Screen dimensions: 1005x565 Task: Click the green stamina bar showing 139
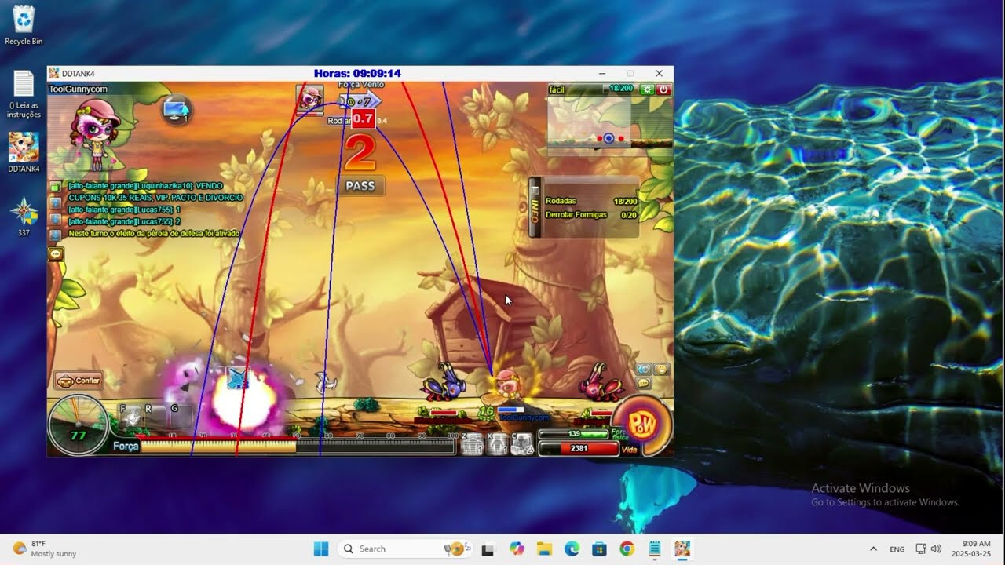point(573,433)
